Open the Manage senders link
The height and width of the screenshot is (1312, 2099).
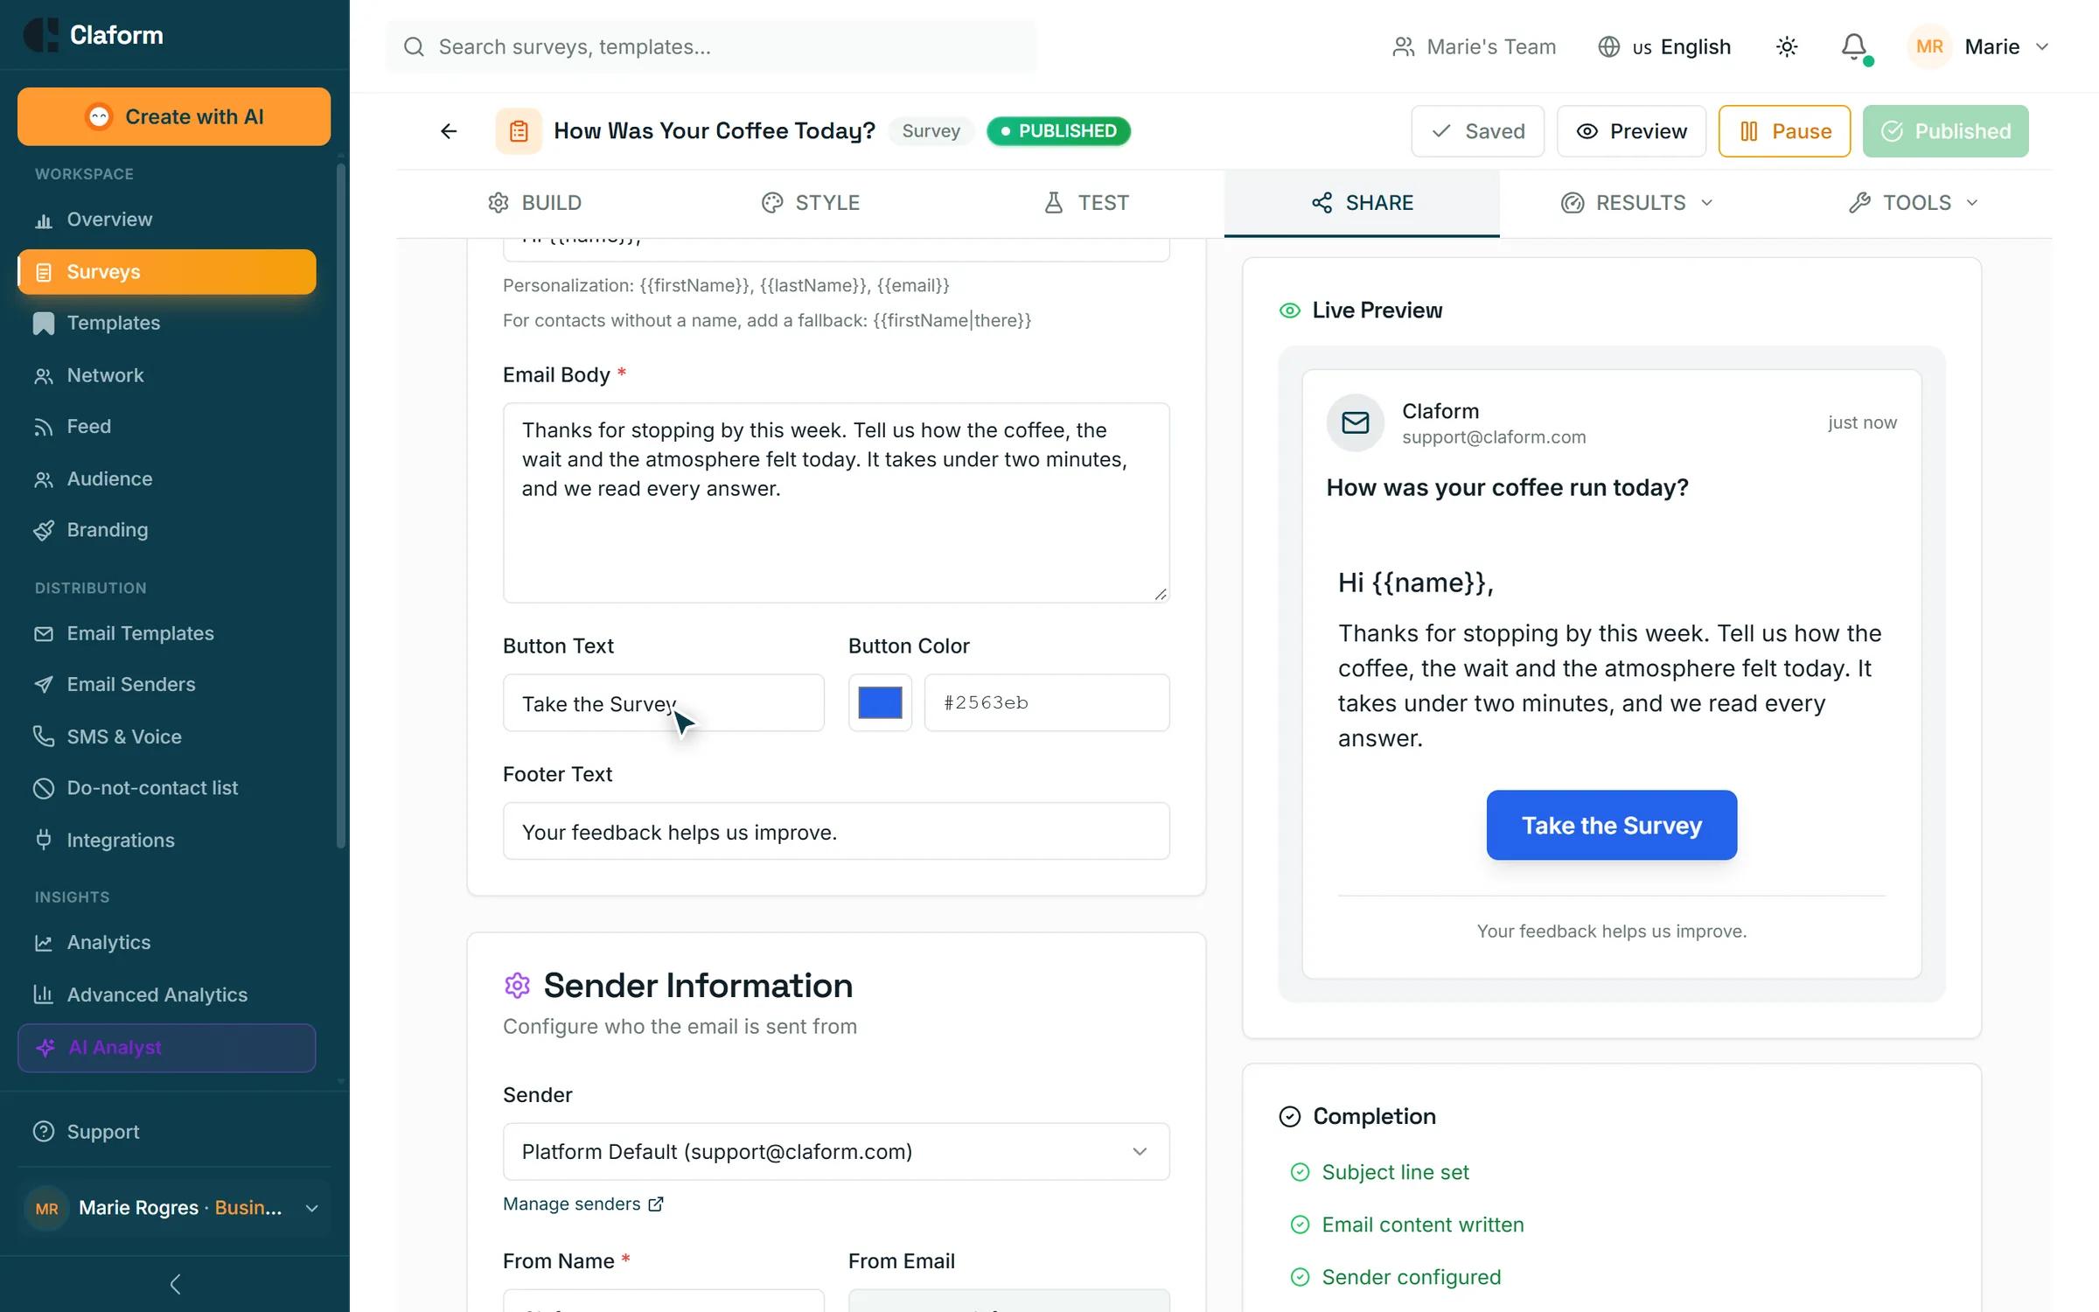click(x=583, y=1204)
